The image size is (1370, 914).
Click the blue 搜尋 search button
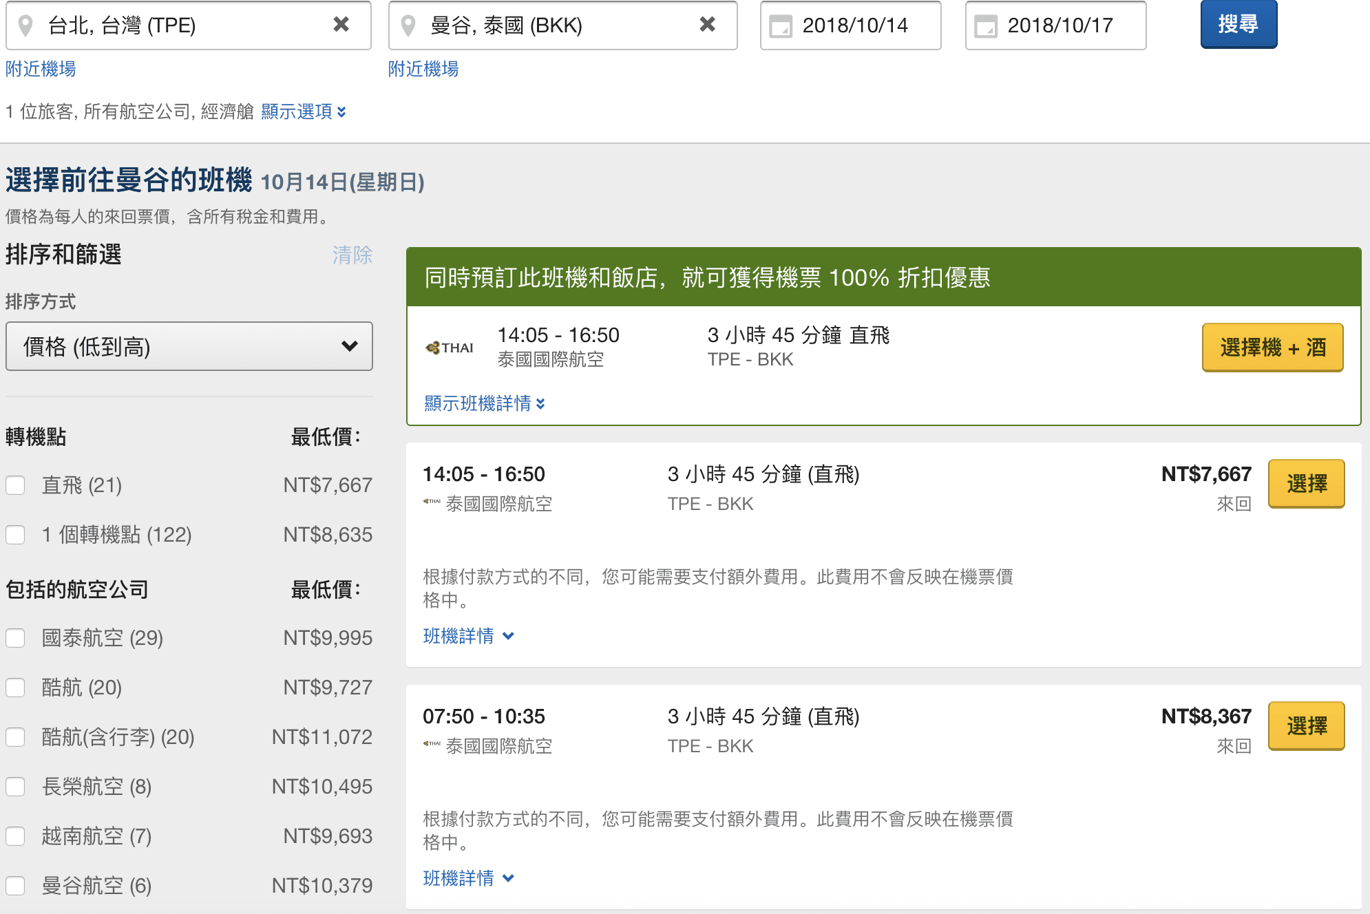coord(1239,24)
